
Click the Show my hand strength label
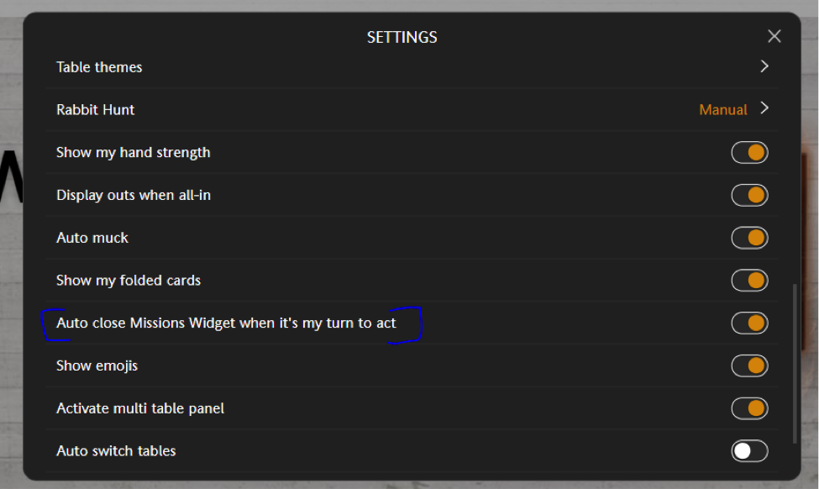[133, 153]
